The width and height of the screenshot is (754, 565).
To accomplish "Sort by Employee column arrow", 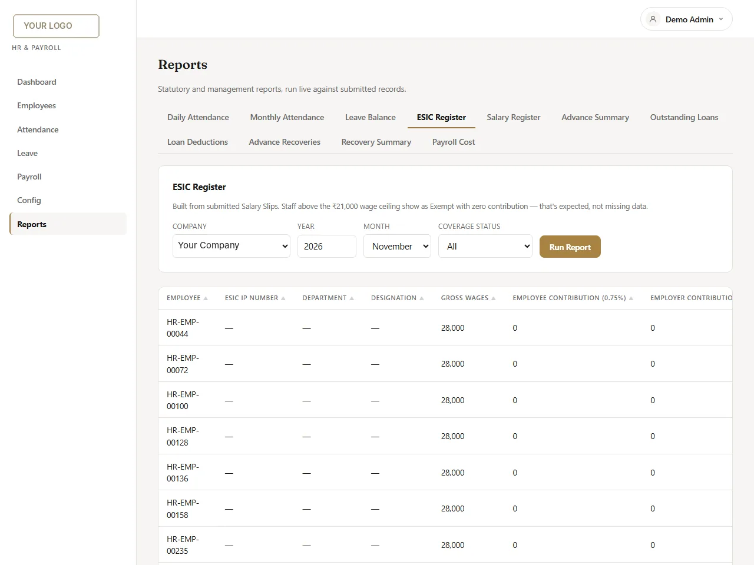I will pyautogui.click(x=206, y=298).
